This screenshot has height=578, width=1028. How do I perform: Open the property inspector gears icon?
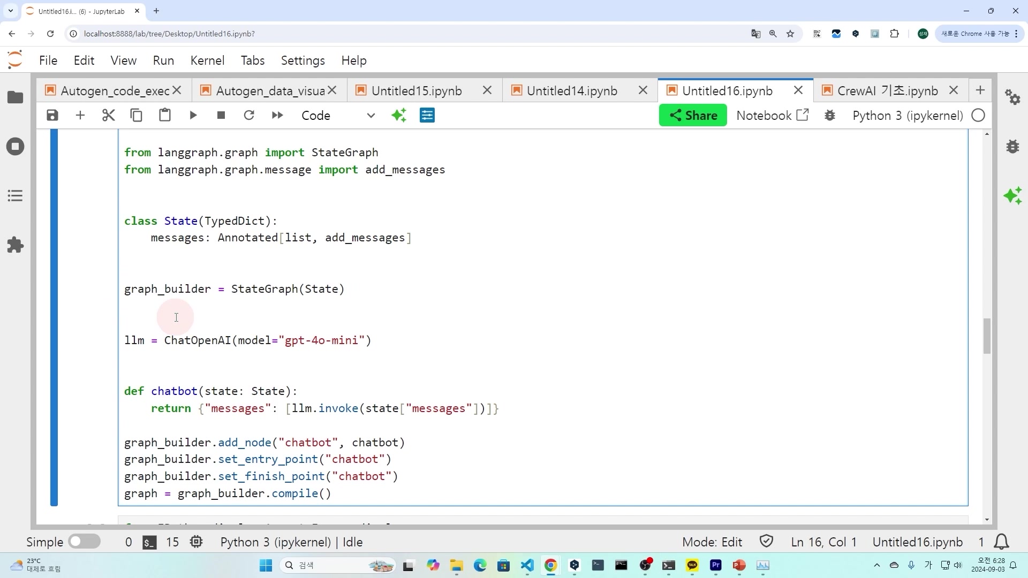point(1012,97)
